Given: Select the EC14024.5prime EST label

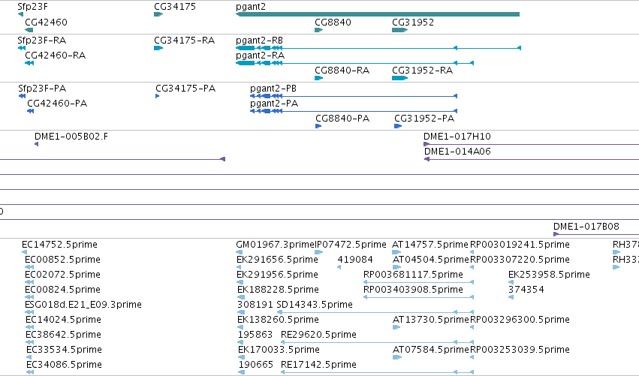Looking at the screenshot, I should point(63,320).
